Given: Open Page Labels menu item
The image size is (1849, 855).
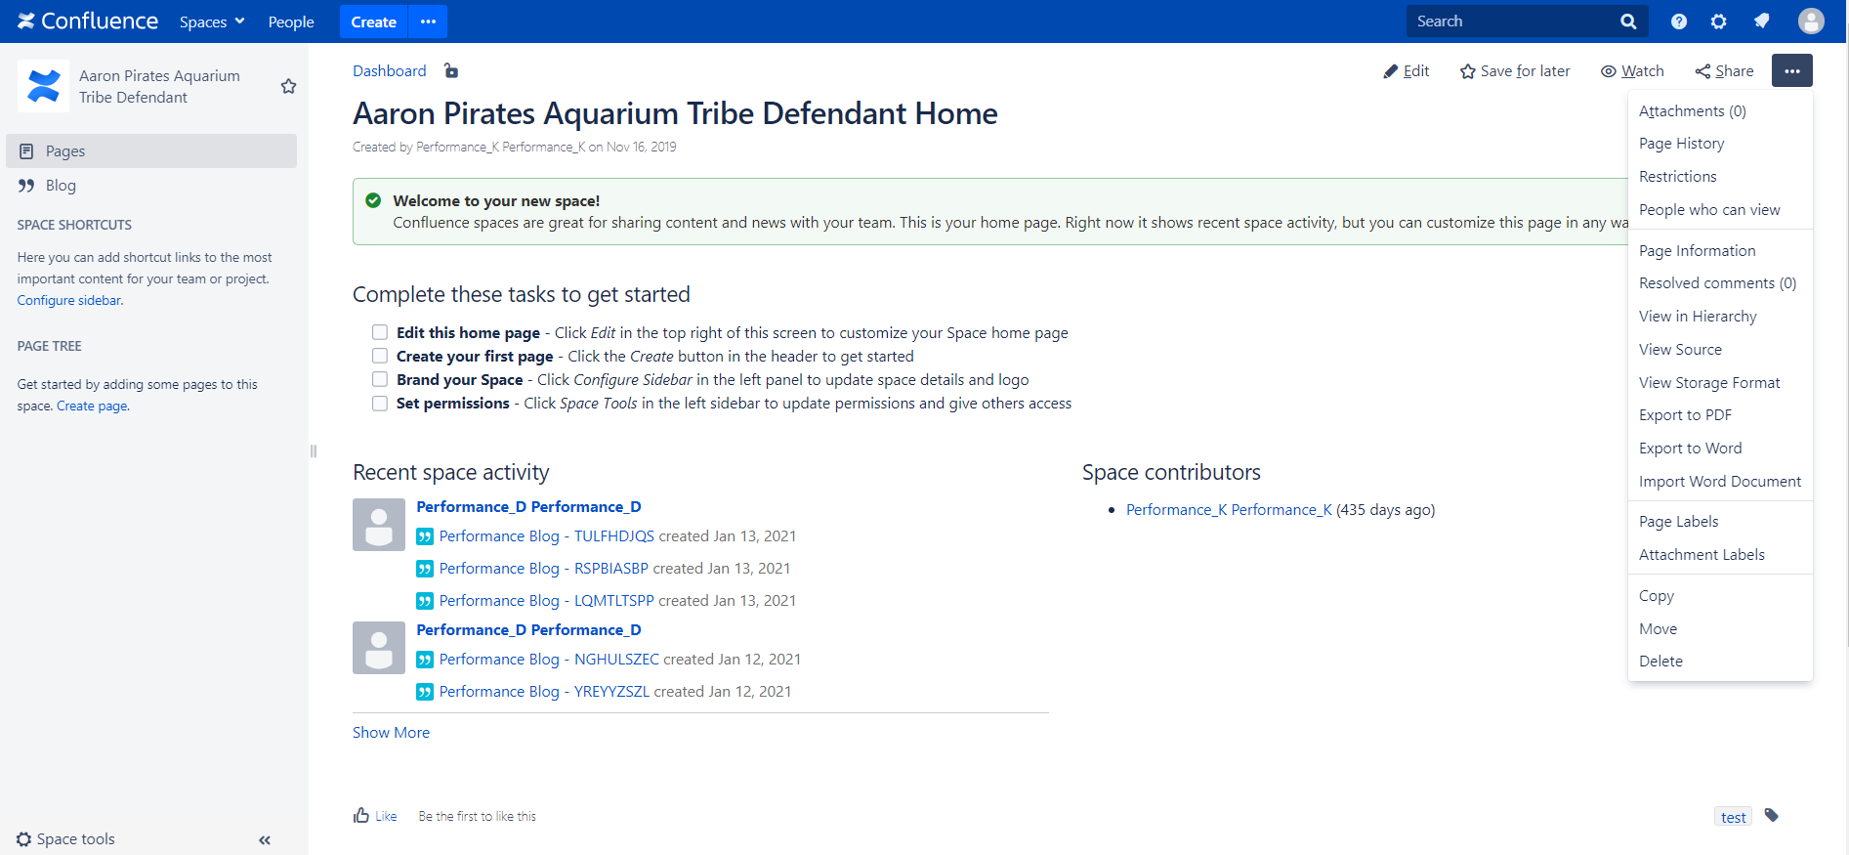Looking at the screenshot, I should click(1720, 522).
